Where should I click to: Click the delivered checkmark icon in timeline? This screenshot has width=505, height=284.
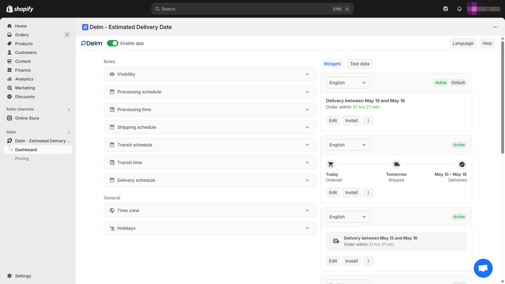pyautogui.click(x=462, y=164)
